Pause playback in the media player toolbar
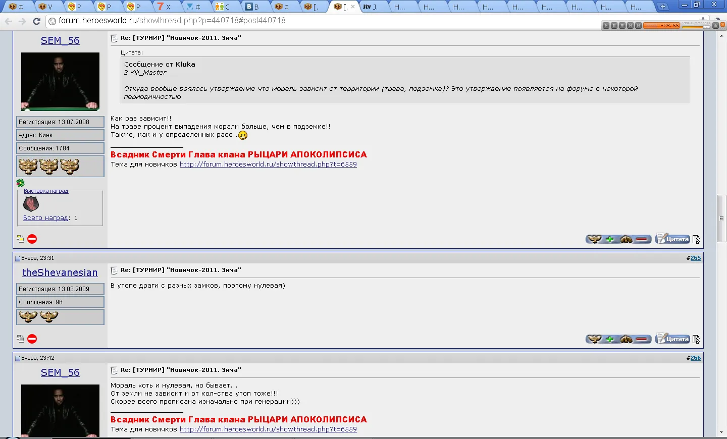The height and width of the screenshot is (439, 727). [614, 25]
